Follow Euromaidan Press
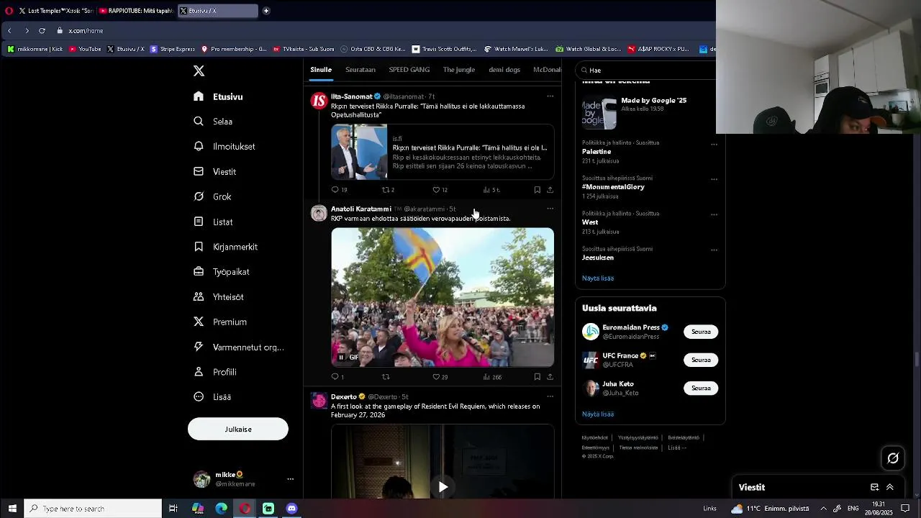The width and height of the screenshot is (921, 518). (701, 332)
